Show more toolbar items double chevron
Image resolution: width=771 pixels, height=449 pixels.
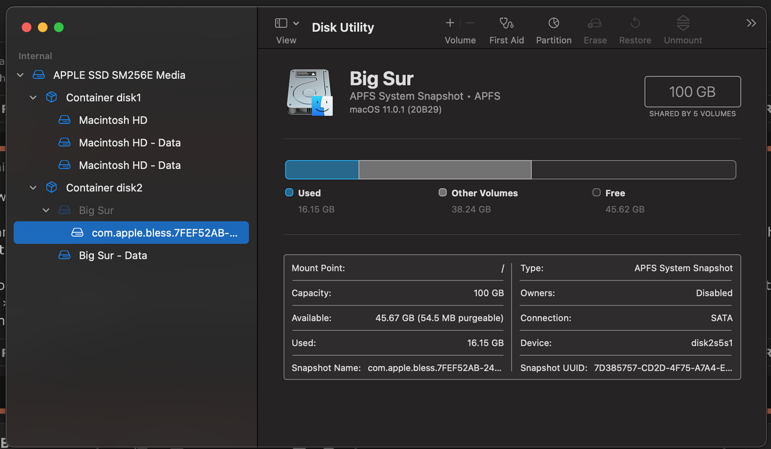click(751, 23)
